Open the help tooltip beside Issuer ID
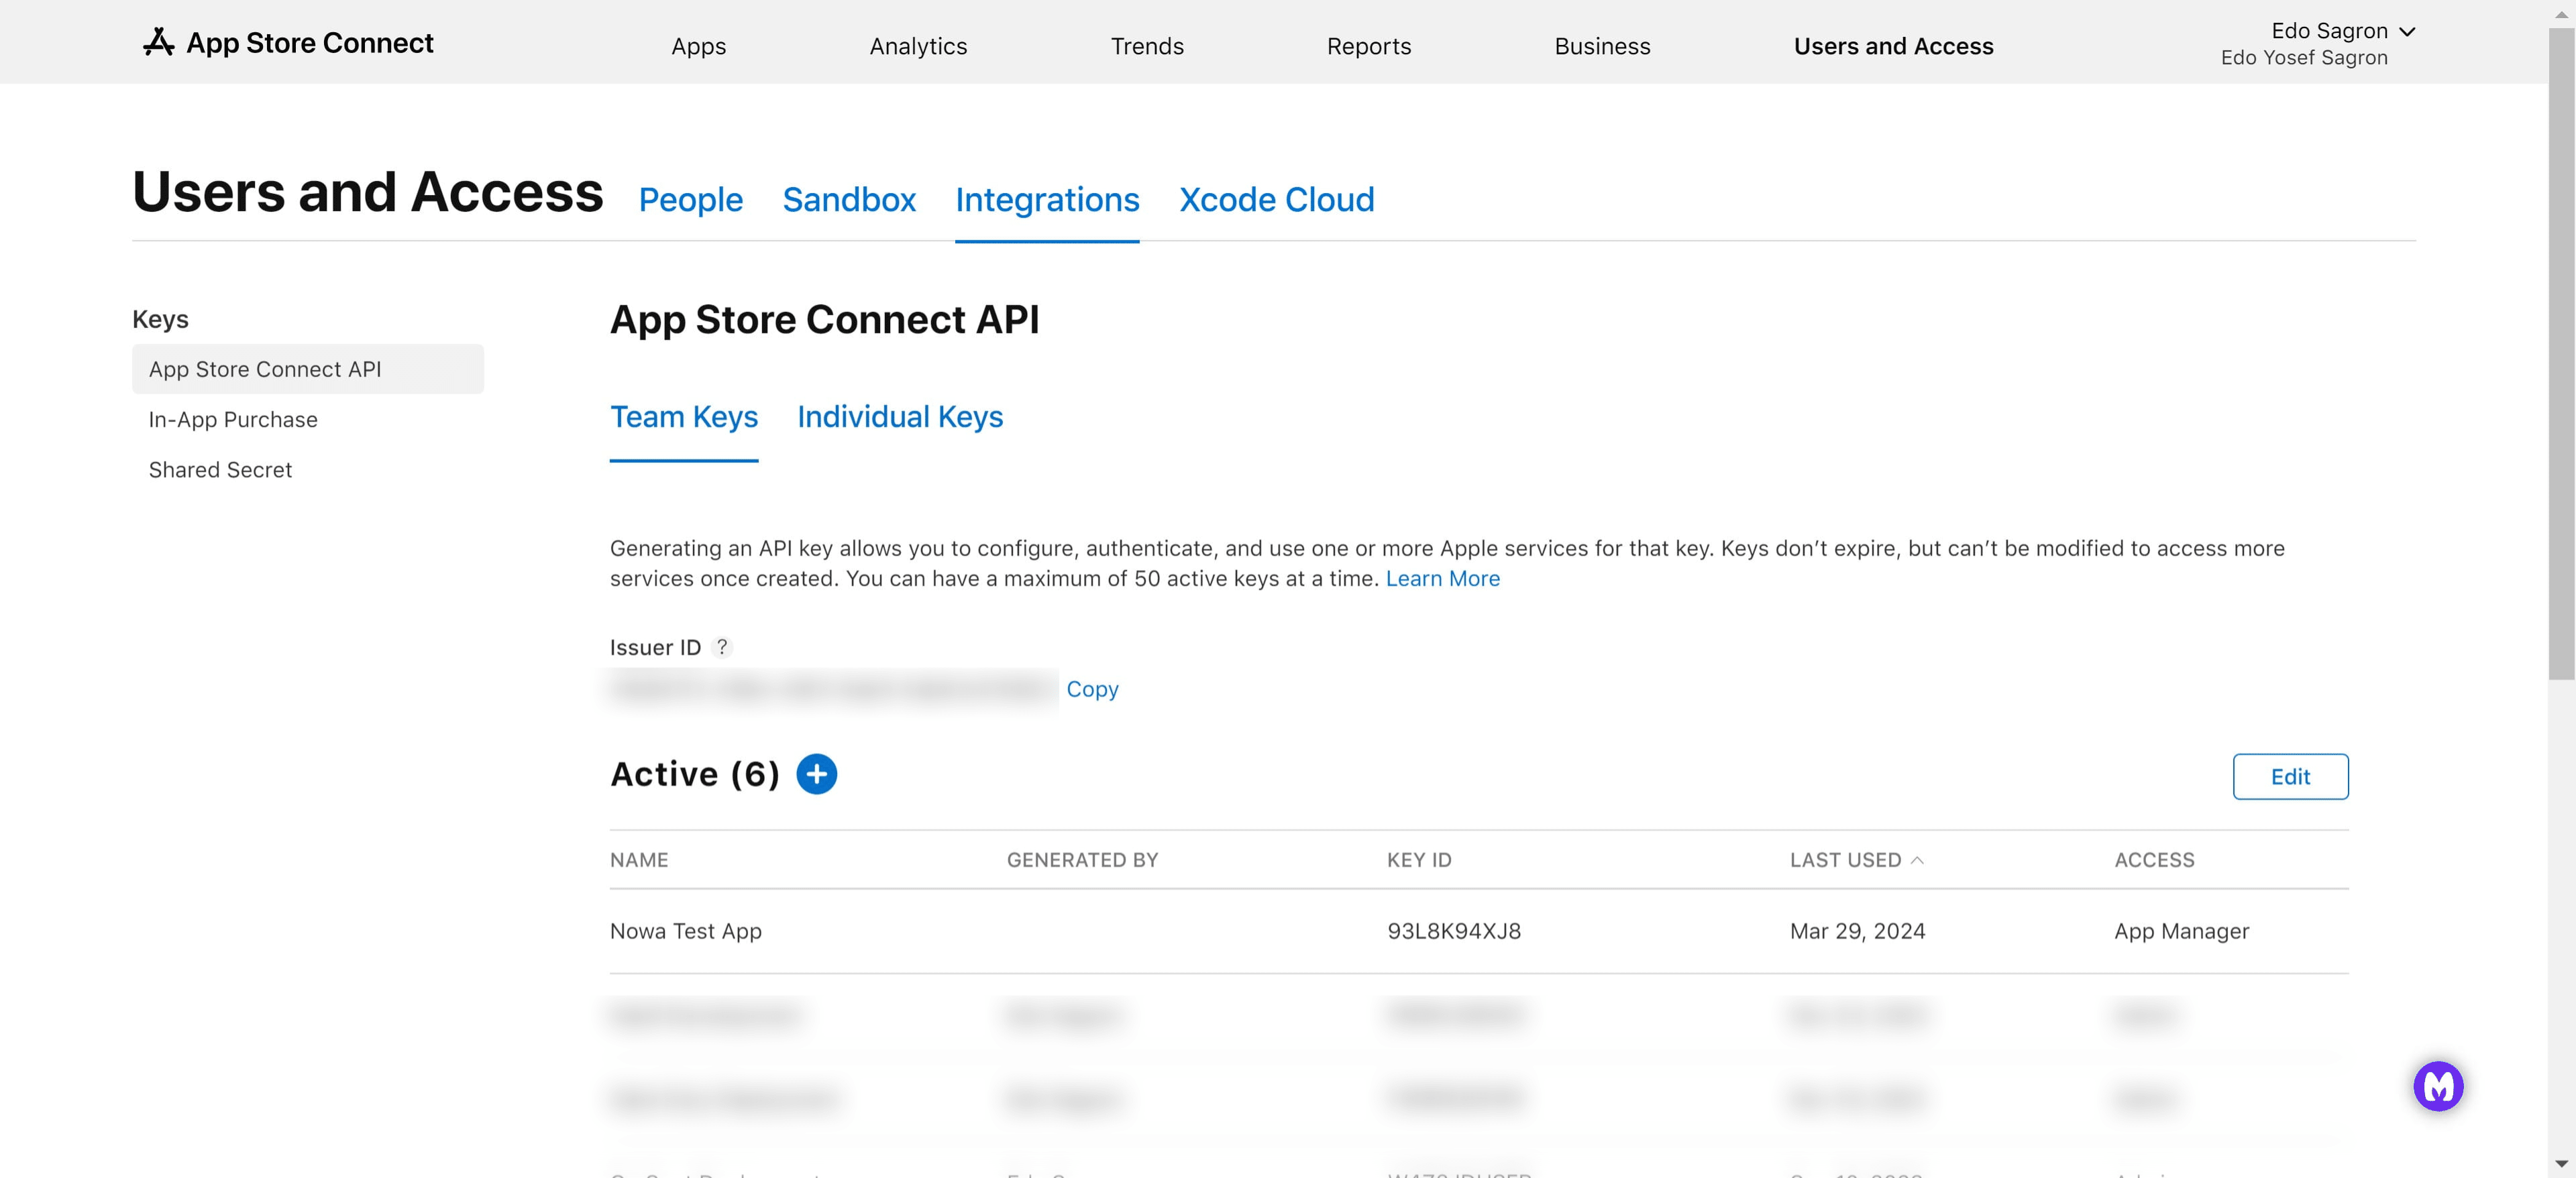 pos(723,648)
